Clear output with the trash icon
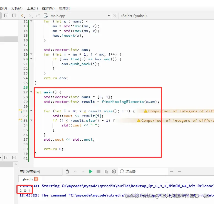Image resolution: width=214 pixels, height=204 pixels. (67, 171)
